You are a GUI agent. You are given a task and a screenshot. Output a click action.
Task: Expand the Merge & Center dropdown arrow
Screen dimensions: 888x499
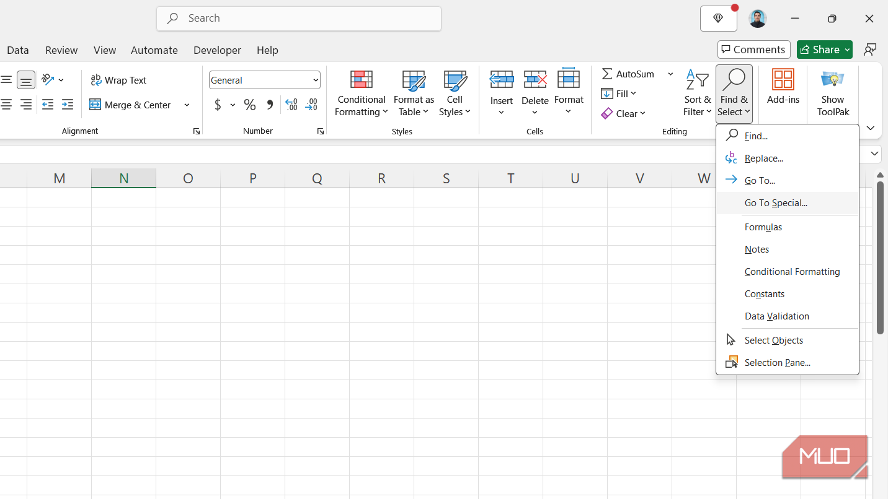pos(187,105)
